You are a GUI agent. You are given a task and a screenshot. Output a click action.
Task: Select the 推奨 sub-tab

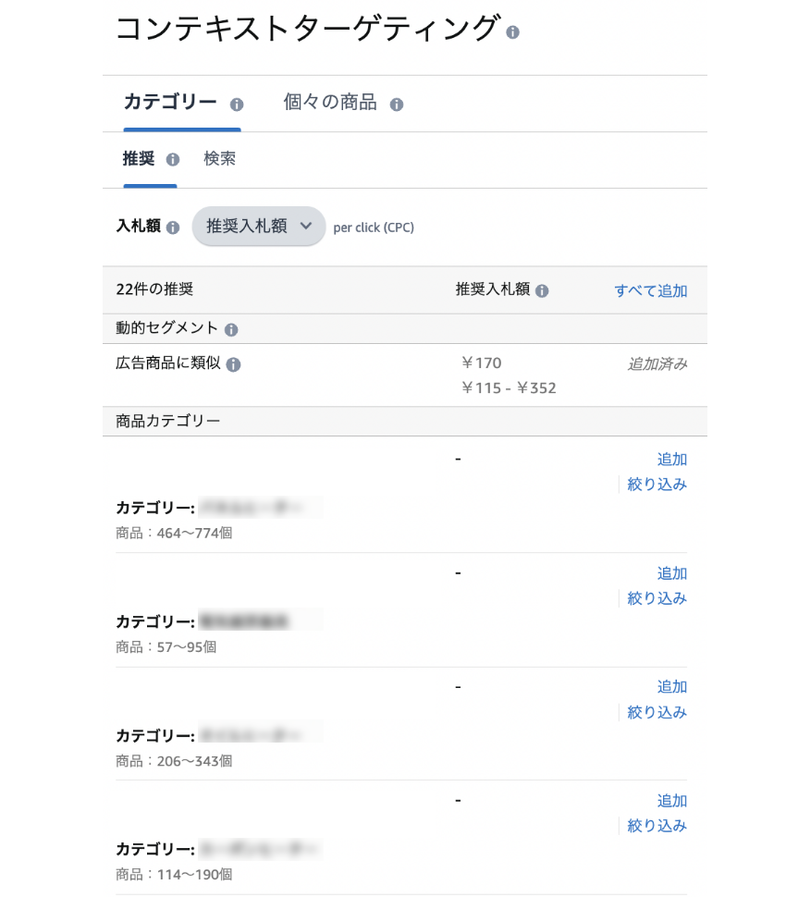139,158
